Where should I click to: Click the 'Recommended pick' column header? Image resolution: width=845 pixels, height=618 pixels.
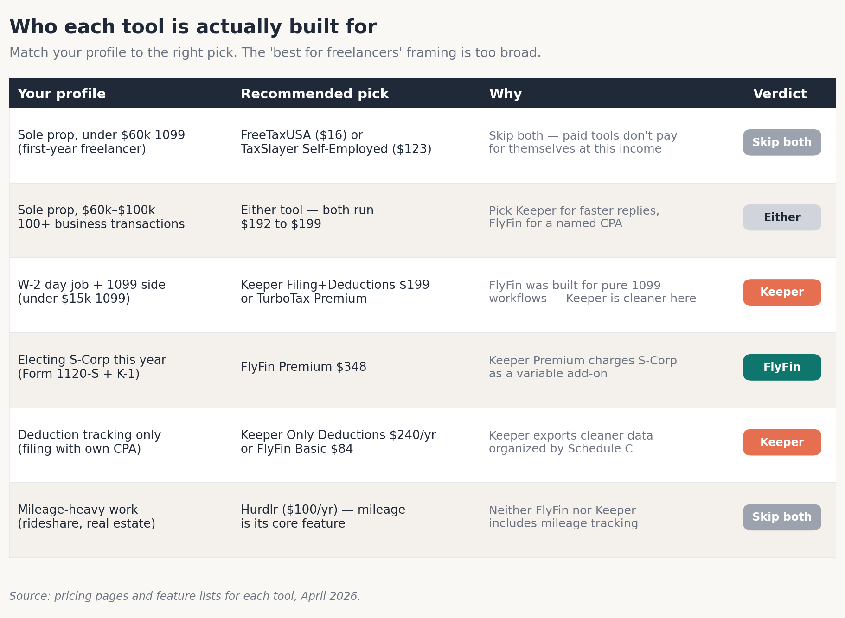[314, 94]
